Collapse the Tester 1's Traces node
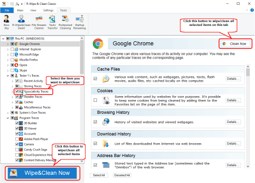The width and height of the screenshot is (255, 183). pyautogui.click(x=8, y=75)
